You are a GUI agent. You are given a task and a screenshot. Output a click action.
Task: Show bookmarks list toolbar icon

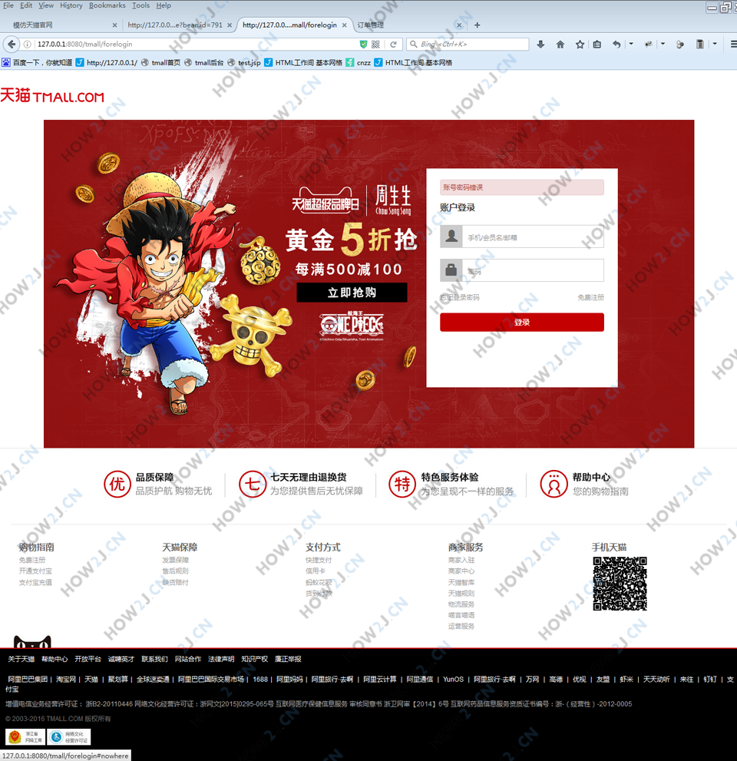(597, 45)
